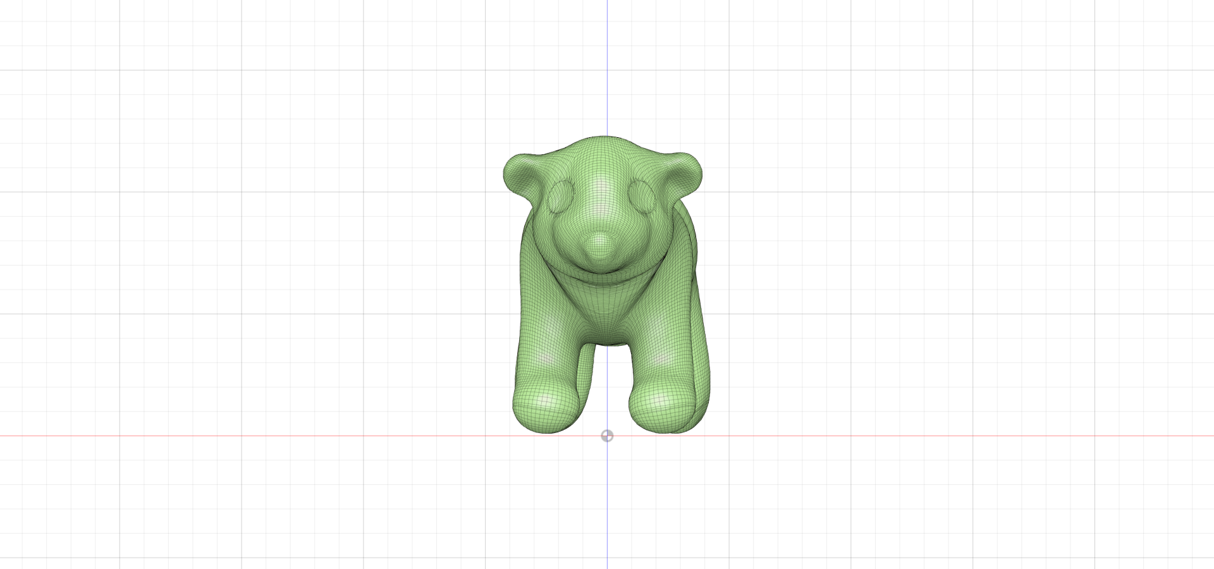Click the origin marker at the axis intersection

click(x=607, y=436)
